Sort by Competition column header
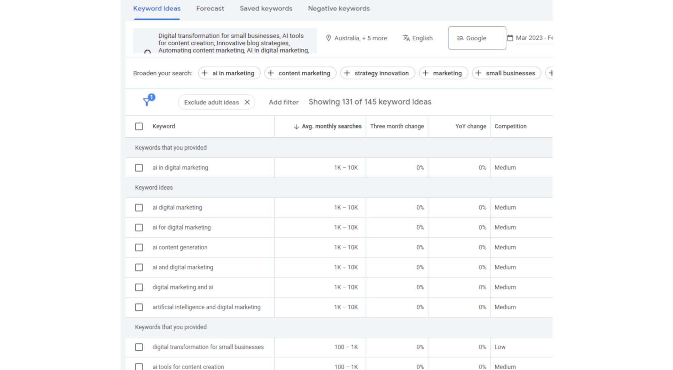Viewport: 673px width, 370px height. click(x=510, y=126)
